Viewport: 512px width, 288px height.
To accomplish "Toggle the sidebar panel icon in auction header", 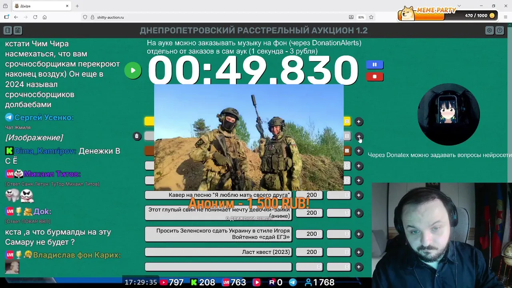I will pos(8,30).
